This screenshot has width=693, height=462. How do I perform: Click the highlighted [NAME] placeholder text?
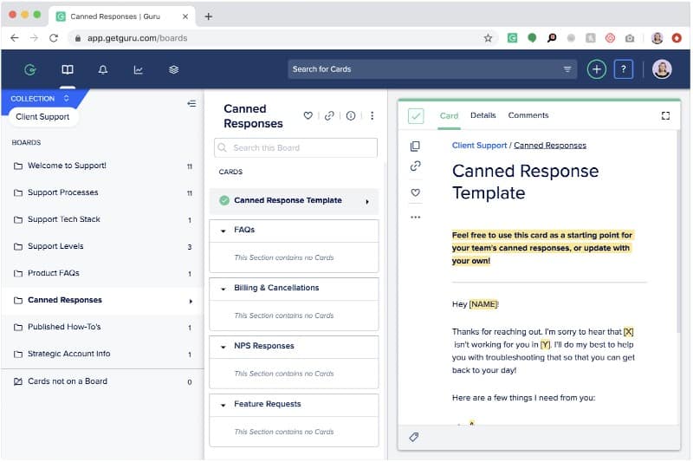[483, 304]
